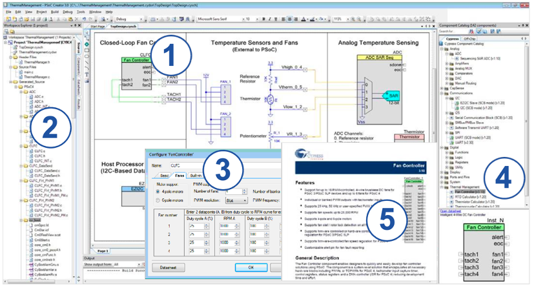536x288 pixels.
Task: Click the folder icon in Workspace Explorer toolbar
Action: point(11,32)
